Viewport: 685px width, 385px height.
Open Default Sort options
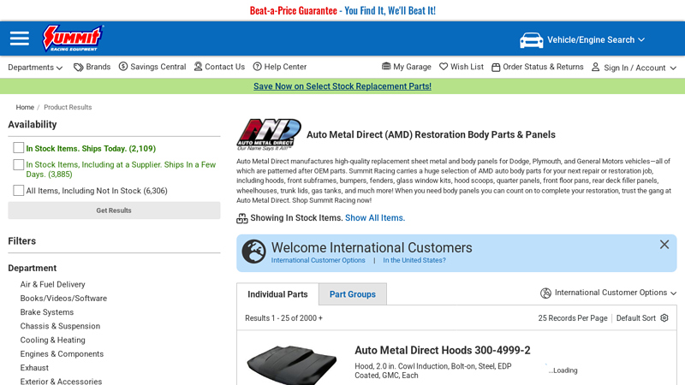coord(635,318)
